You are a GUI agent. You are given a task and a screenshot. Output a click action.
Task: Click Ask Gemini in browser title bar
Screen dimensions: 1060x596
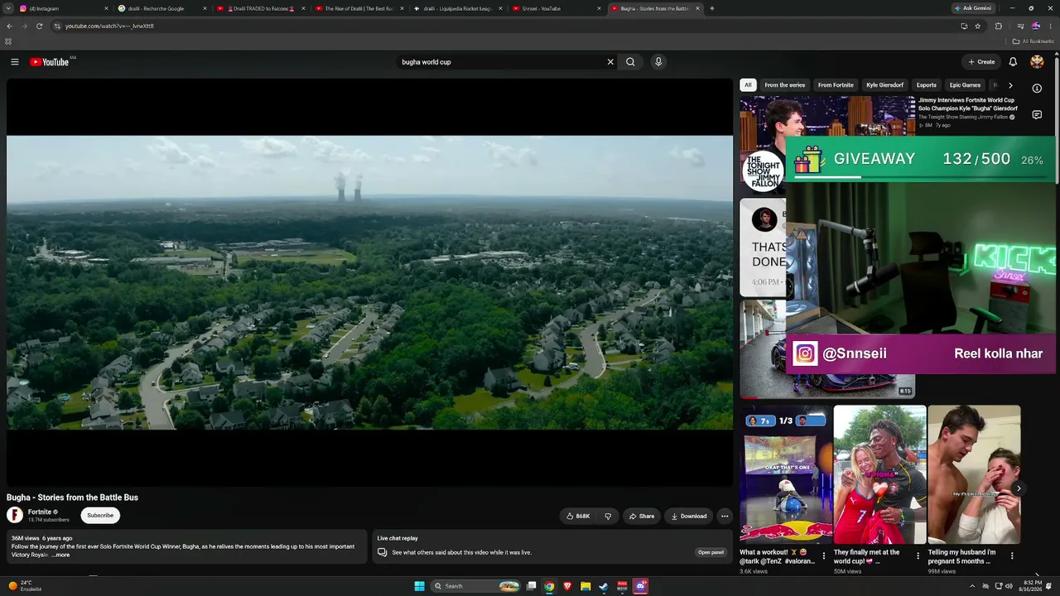[973, 8]
